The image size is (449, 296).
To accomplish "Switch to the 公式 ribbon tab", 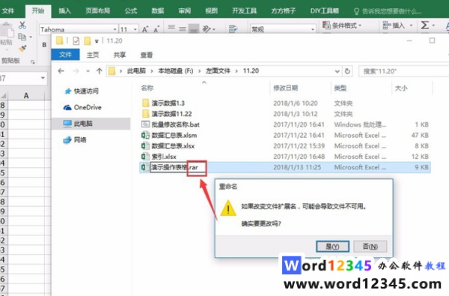I will (x=131, y=11).
